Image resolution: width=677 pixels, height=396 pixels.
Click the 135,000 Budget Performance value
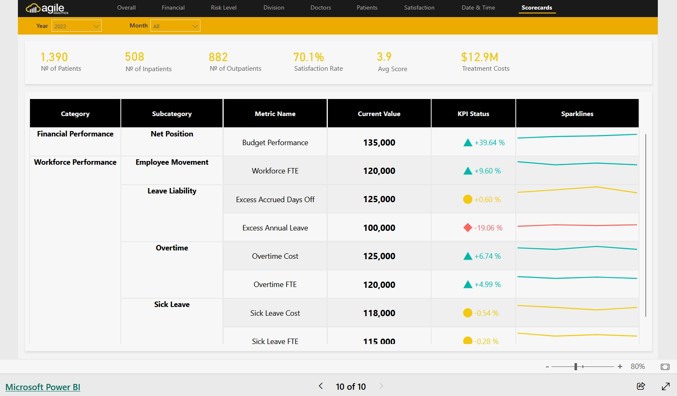pyautogui.click(x=379, y=143)
